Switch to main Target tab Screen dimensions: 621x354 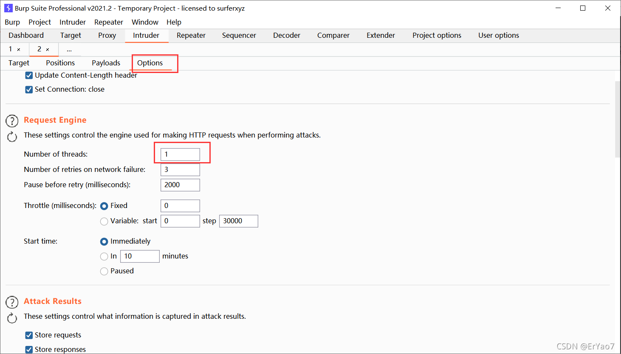(71, 36)
